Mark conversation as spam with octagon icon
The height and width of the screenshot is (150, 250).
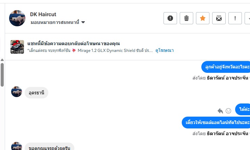[x=170, y=18]
